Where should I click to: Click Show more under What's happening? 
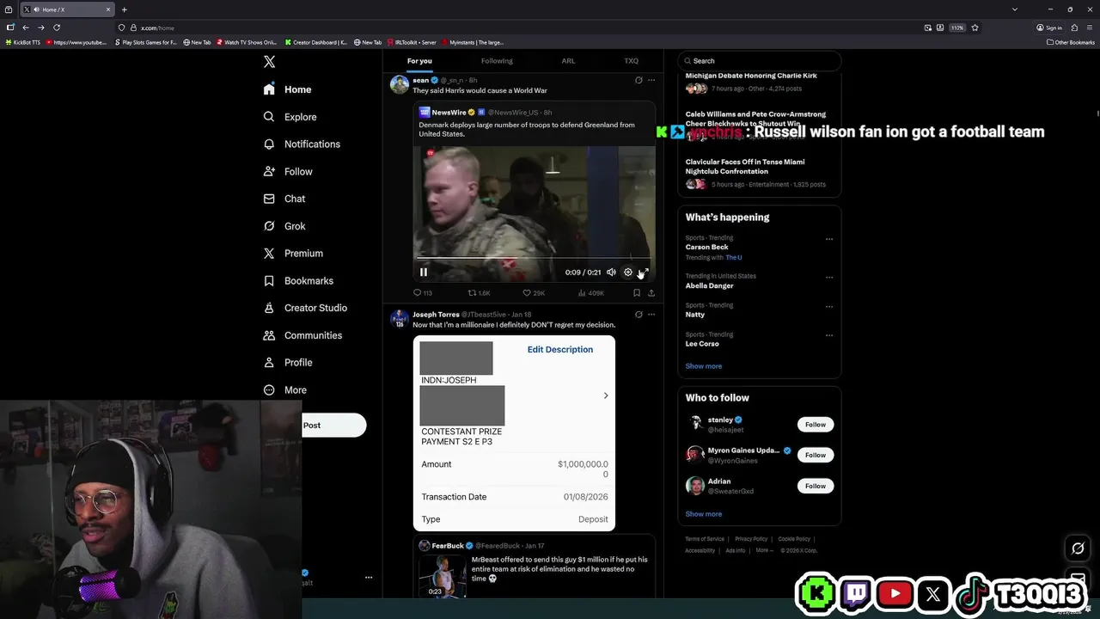pyautogui.click(x=704, y=366)
